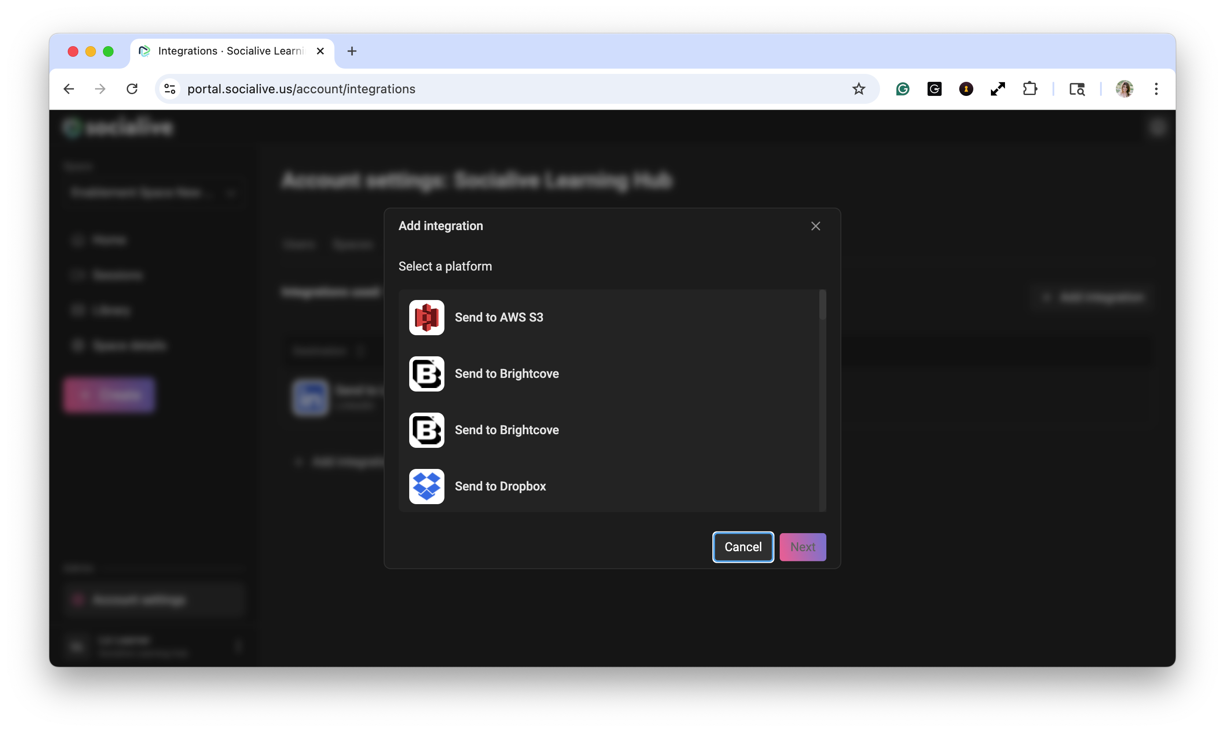Close the Add integration dialog with X
The height and width of the screenshot is (732, 1225).
click(x=815, y=226)
